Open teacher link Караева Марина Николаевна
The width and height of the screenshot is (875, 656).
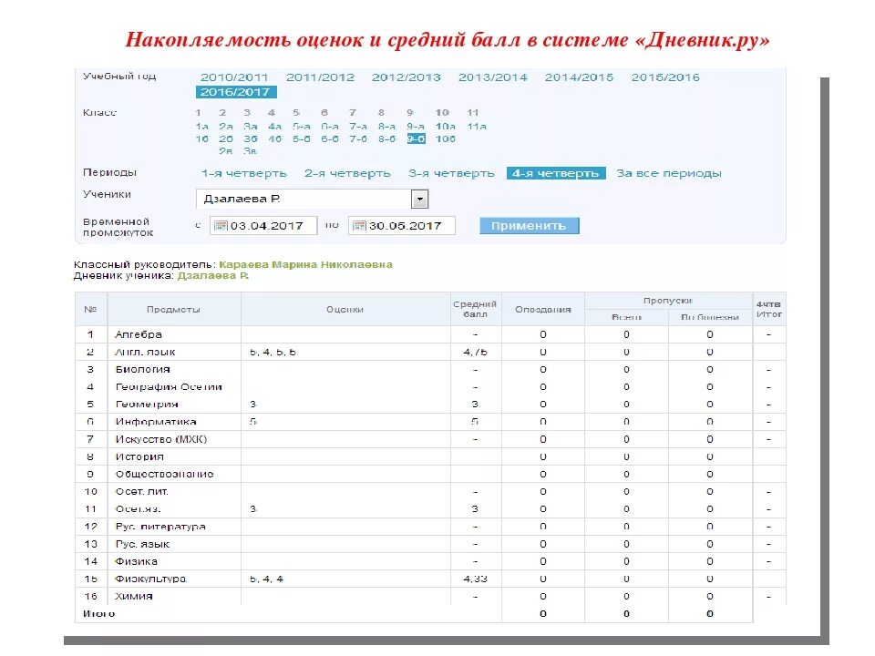point(306,264)
